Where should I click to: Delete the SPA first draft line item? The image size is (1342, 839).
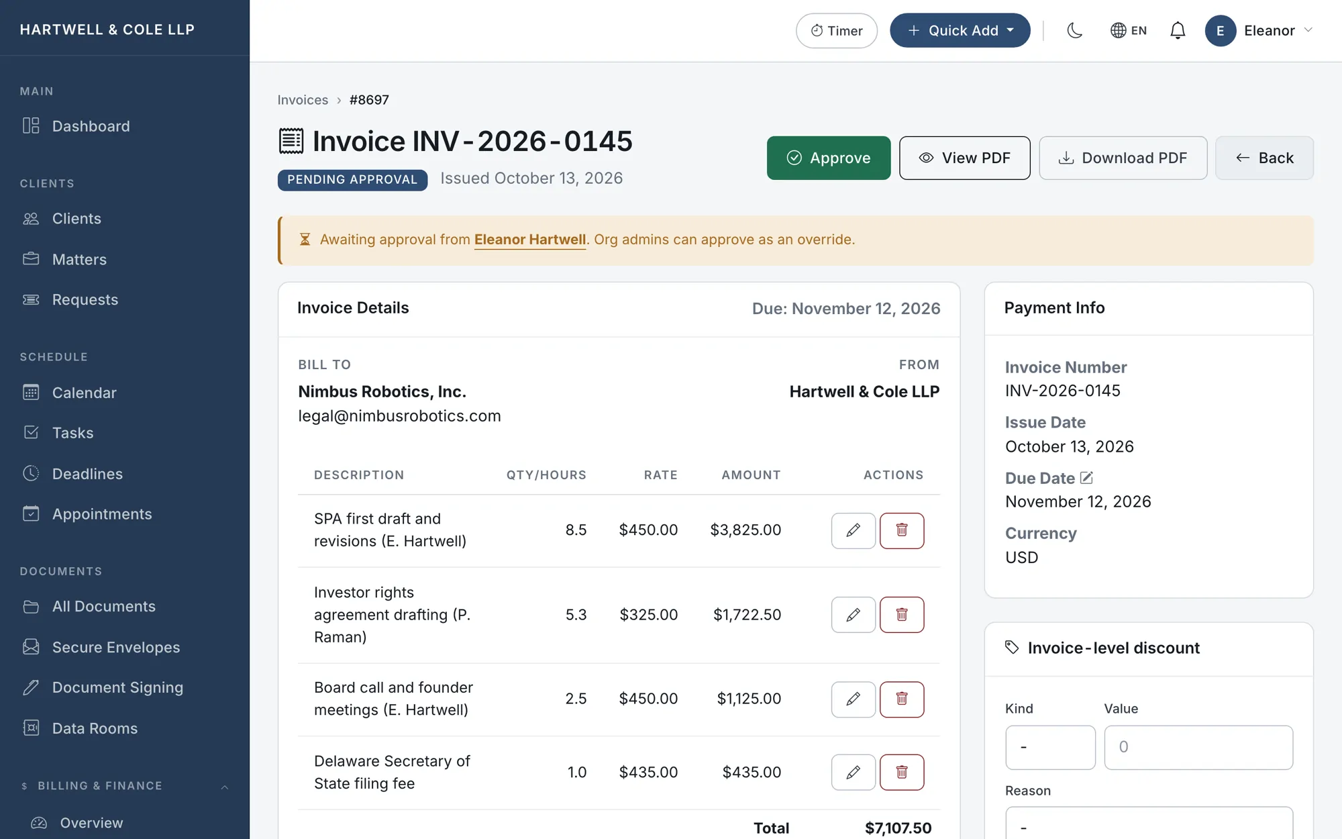point(902,530)
